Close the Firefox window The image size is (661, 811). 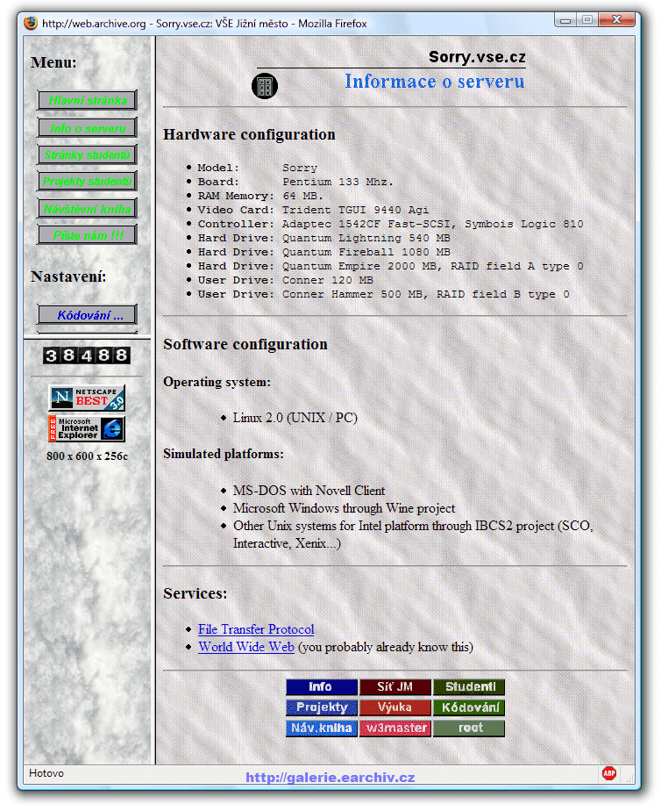[616, 20]
